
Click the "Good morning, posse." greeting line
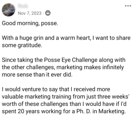[30, 24]
